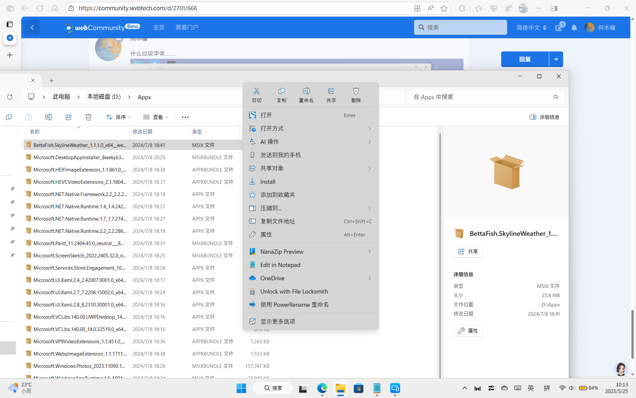Click the 修改日期 column header

[142, 132]
